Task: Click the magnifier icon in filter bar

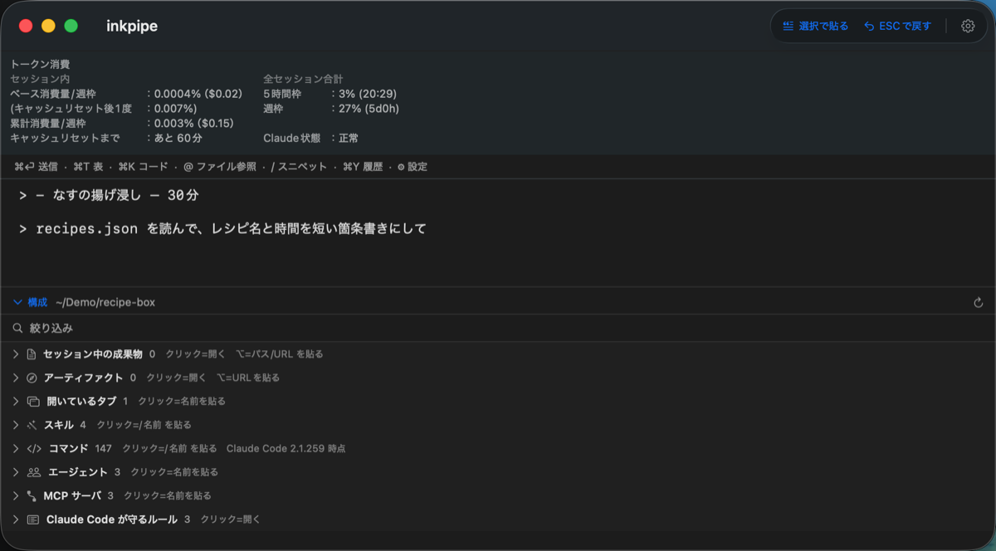Action: [x=17, y=328]
